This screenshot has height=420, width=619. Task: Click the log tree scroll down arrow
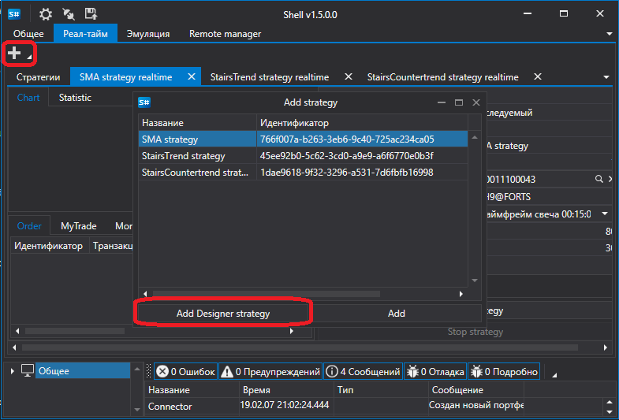pos(137,409)
